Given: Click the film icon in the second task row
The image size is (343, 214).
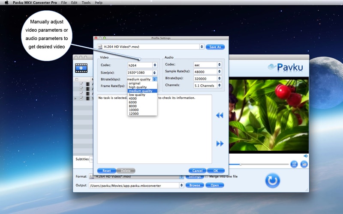Looking at the screenshot, I should tap(88, 89).
